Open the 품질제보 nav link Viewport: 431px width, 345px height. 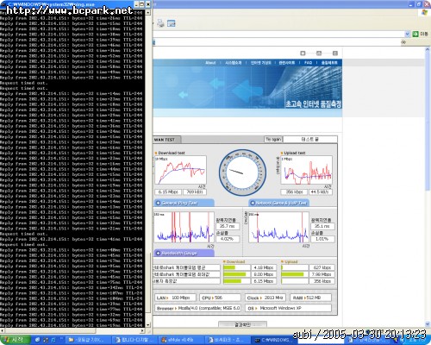click(329, 63)
